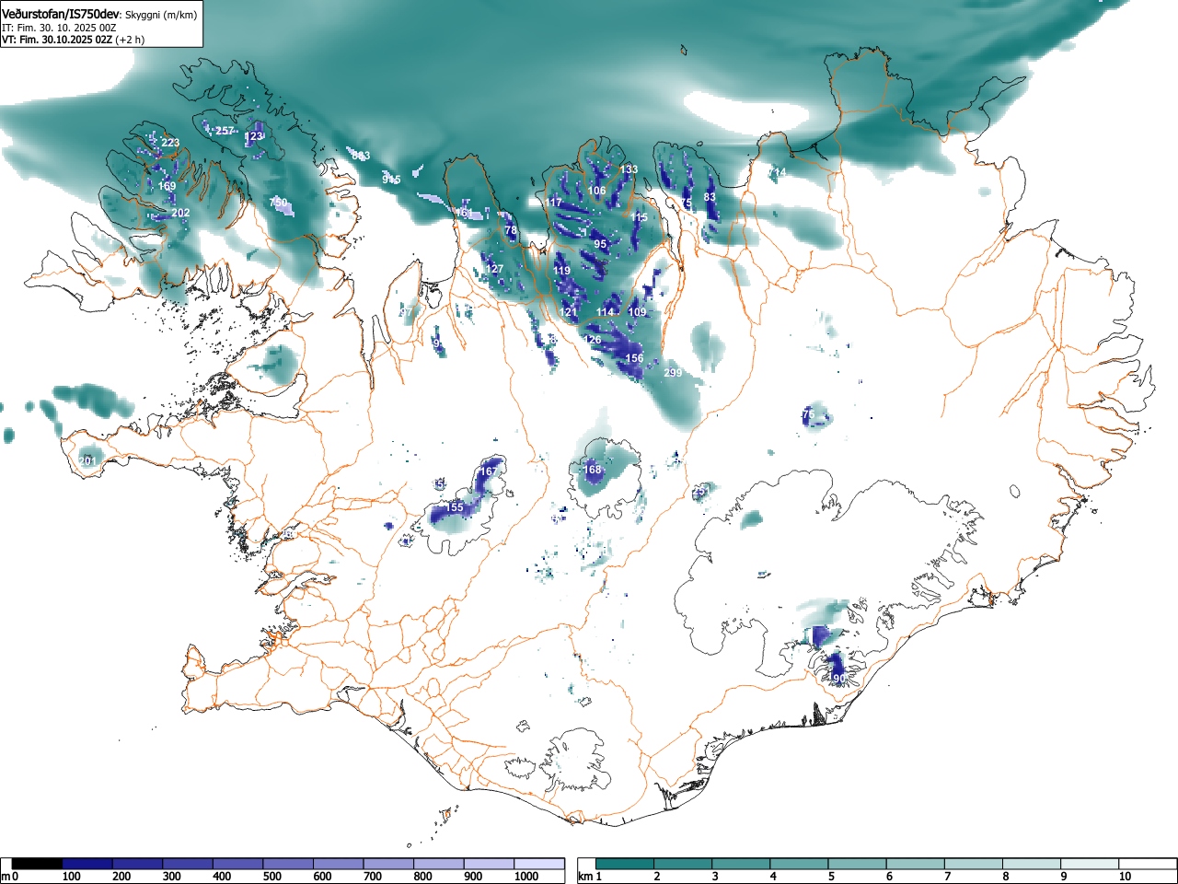Click the '223' visibility value in the Westfjords
This screenshot has width=1178, height=884.
(x=170, y=143)
